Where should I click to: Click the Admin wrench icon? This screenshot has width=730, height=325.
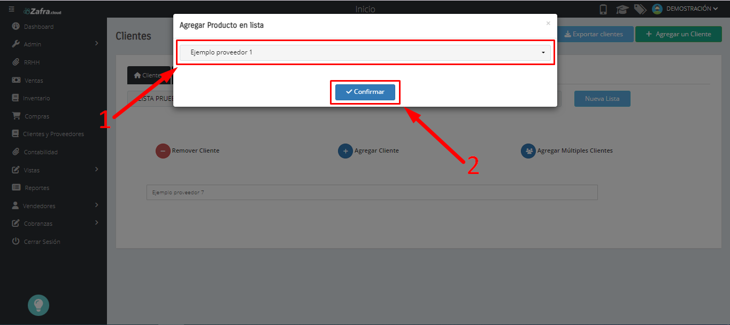tap(16, 44)
